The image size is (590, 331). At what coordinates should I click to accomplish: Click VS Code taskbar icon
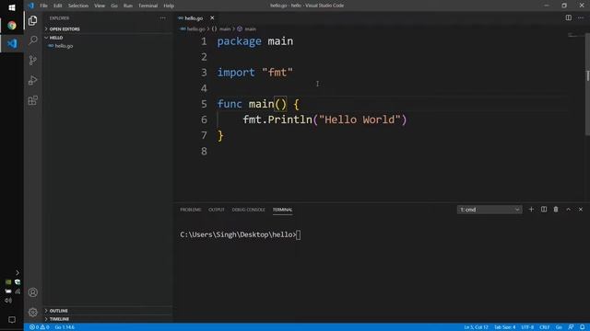(12, 43)
